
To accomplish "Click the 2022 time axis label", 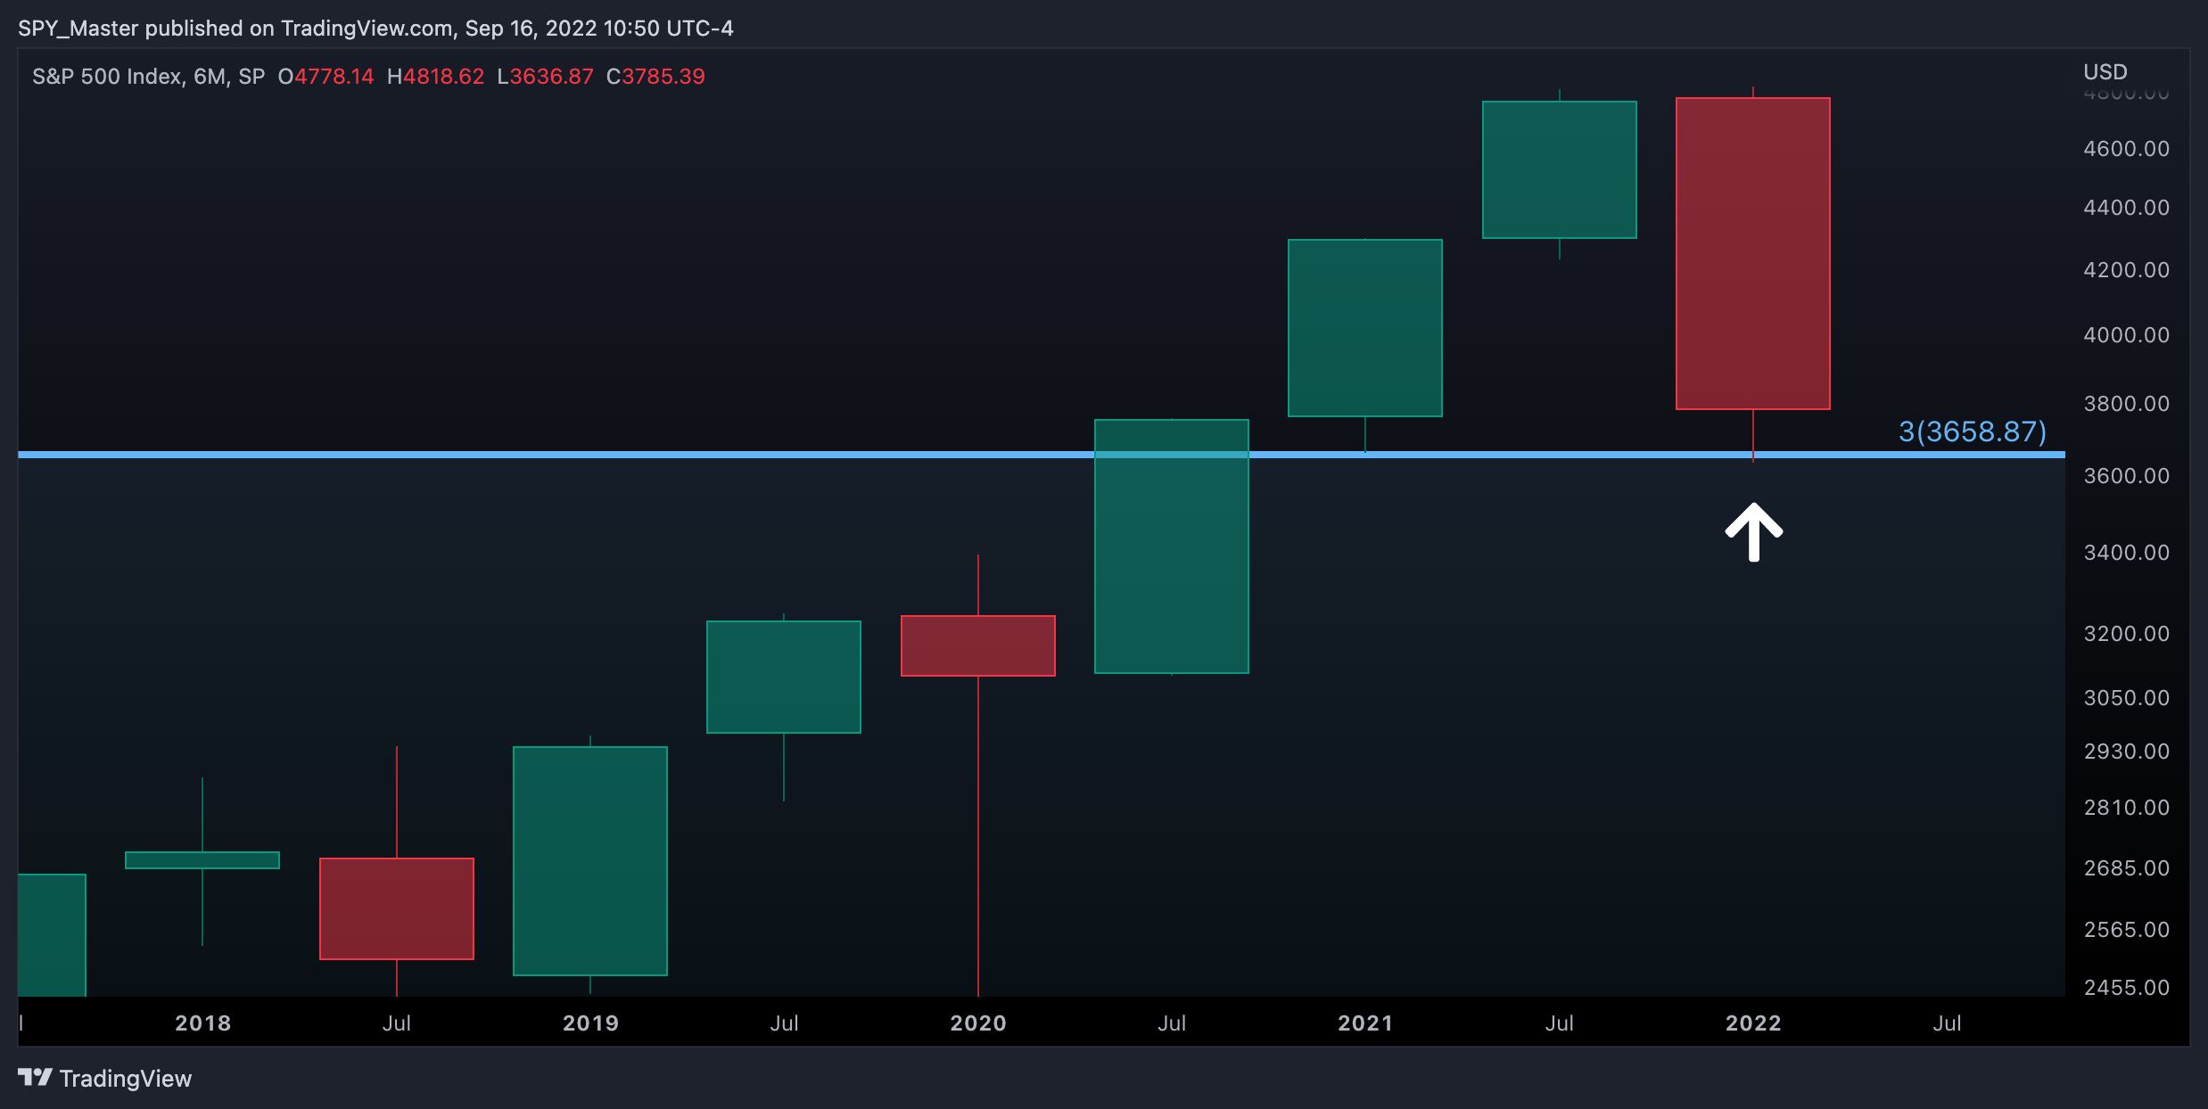I will click(1753, 1023).
